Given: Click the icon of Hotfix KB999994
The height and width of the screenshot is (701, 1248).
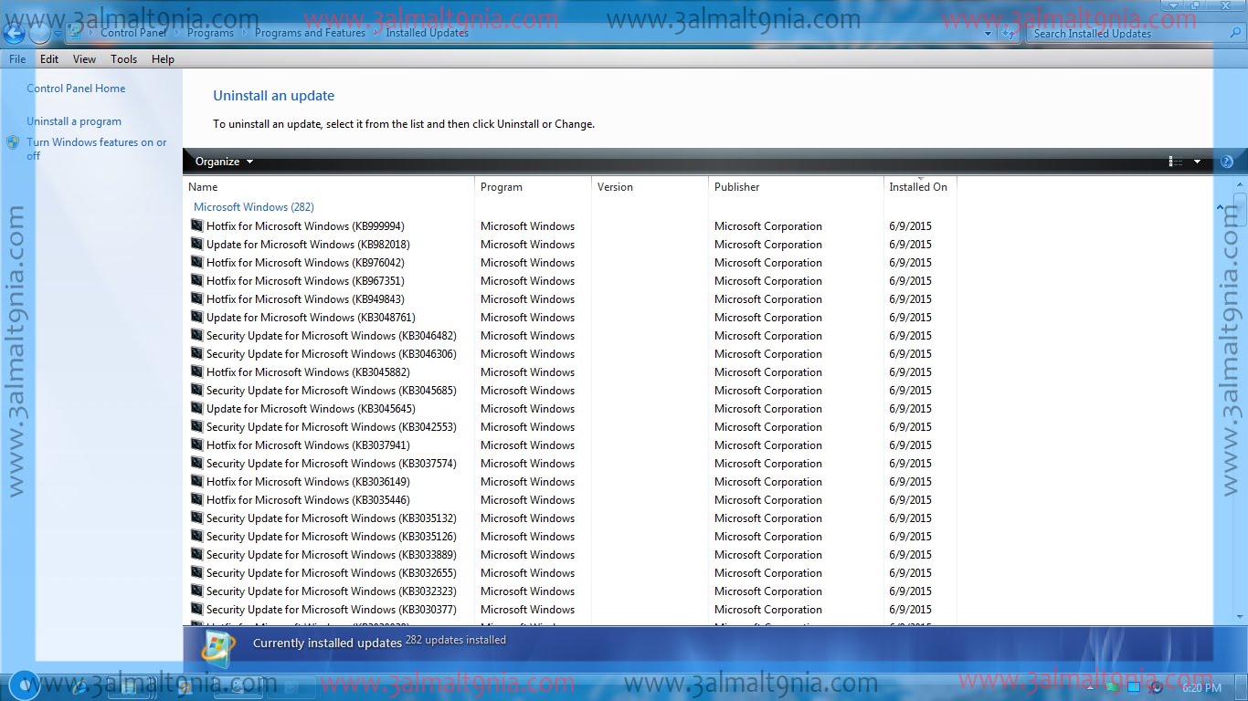Looking at the screenshot, I should 196,225.
